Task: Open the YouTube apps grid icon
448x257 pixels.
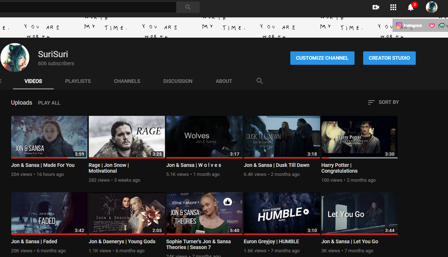Action: click(x=393, y=7)
